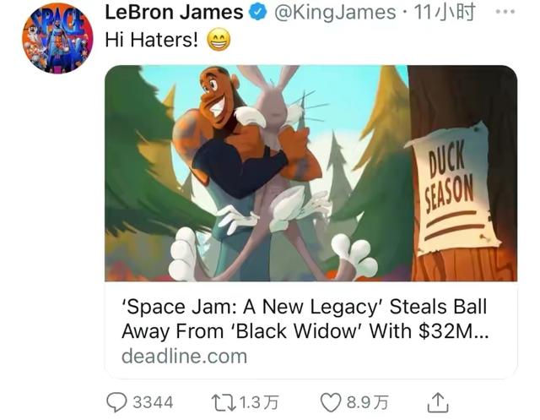Click the Hi Haters! tweet text

pyautogui.click(x=152, y=40)
